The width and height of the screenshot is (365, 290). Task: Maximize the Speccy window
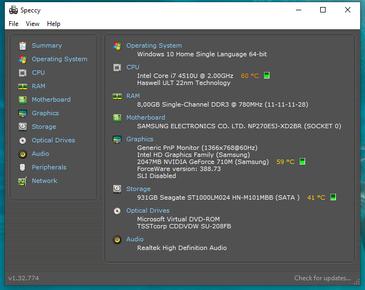[323, 10]
